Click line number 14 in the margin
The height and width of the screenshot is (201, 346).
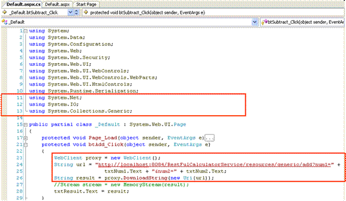19,118
